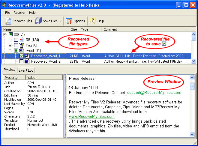The width and height of the screenshot is (198, 146).
Task: Click the Gif file type icon
Action: (22, 40)
